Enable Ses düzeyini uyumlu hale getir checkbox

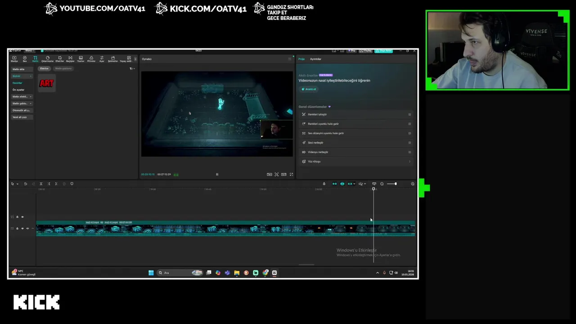tap(409, 133)
